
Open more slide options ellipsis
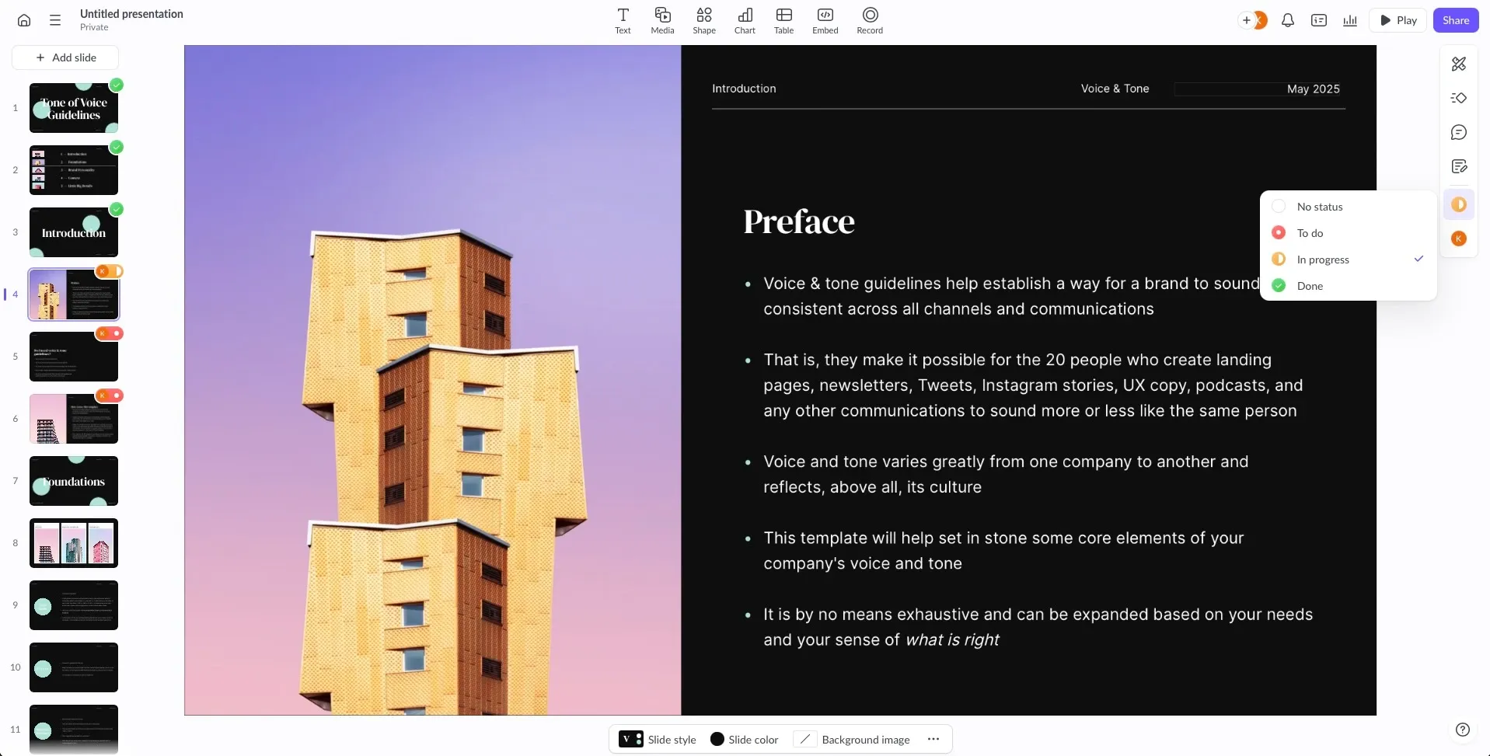(933, 739)
